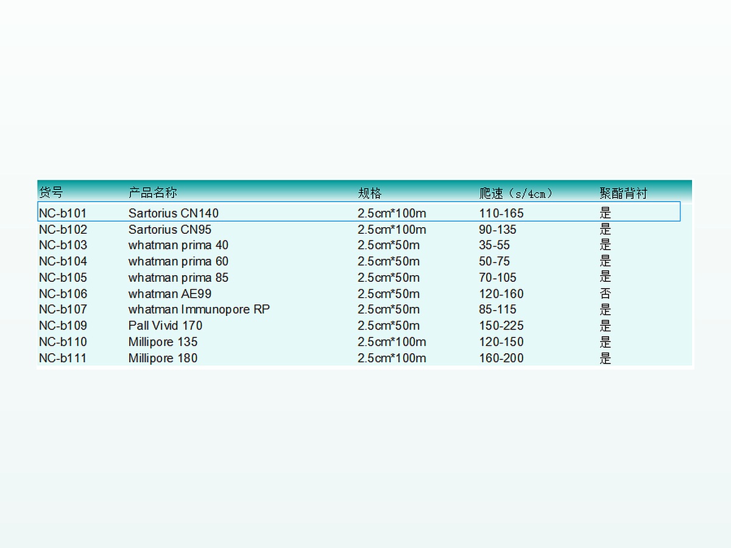Viewport: 731px width, 548px height.
Task: Click product name Millipore 135
Action: [163, 342]
